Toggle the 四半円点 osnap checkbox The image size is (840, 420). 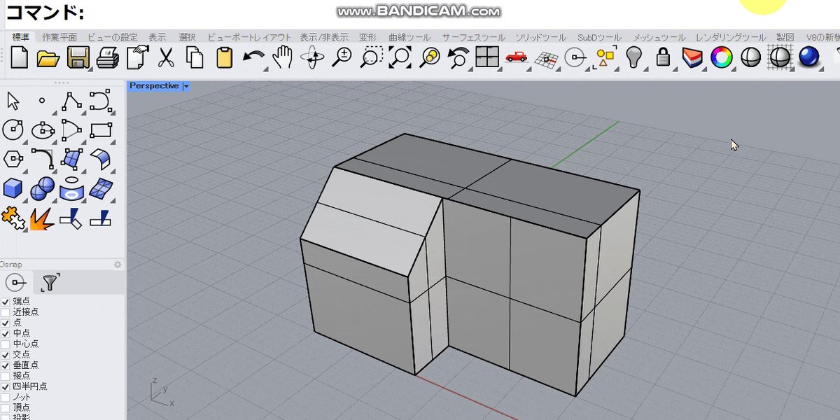click(6, 386)
